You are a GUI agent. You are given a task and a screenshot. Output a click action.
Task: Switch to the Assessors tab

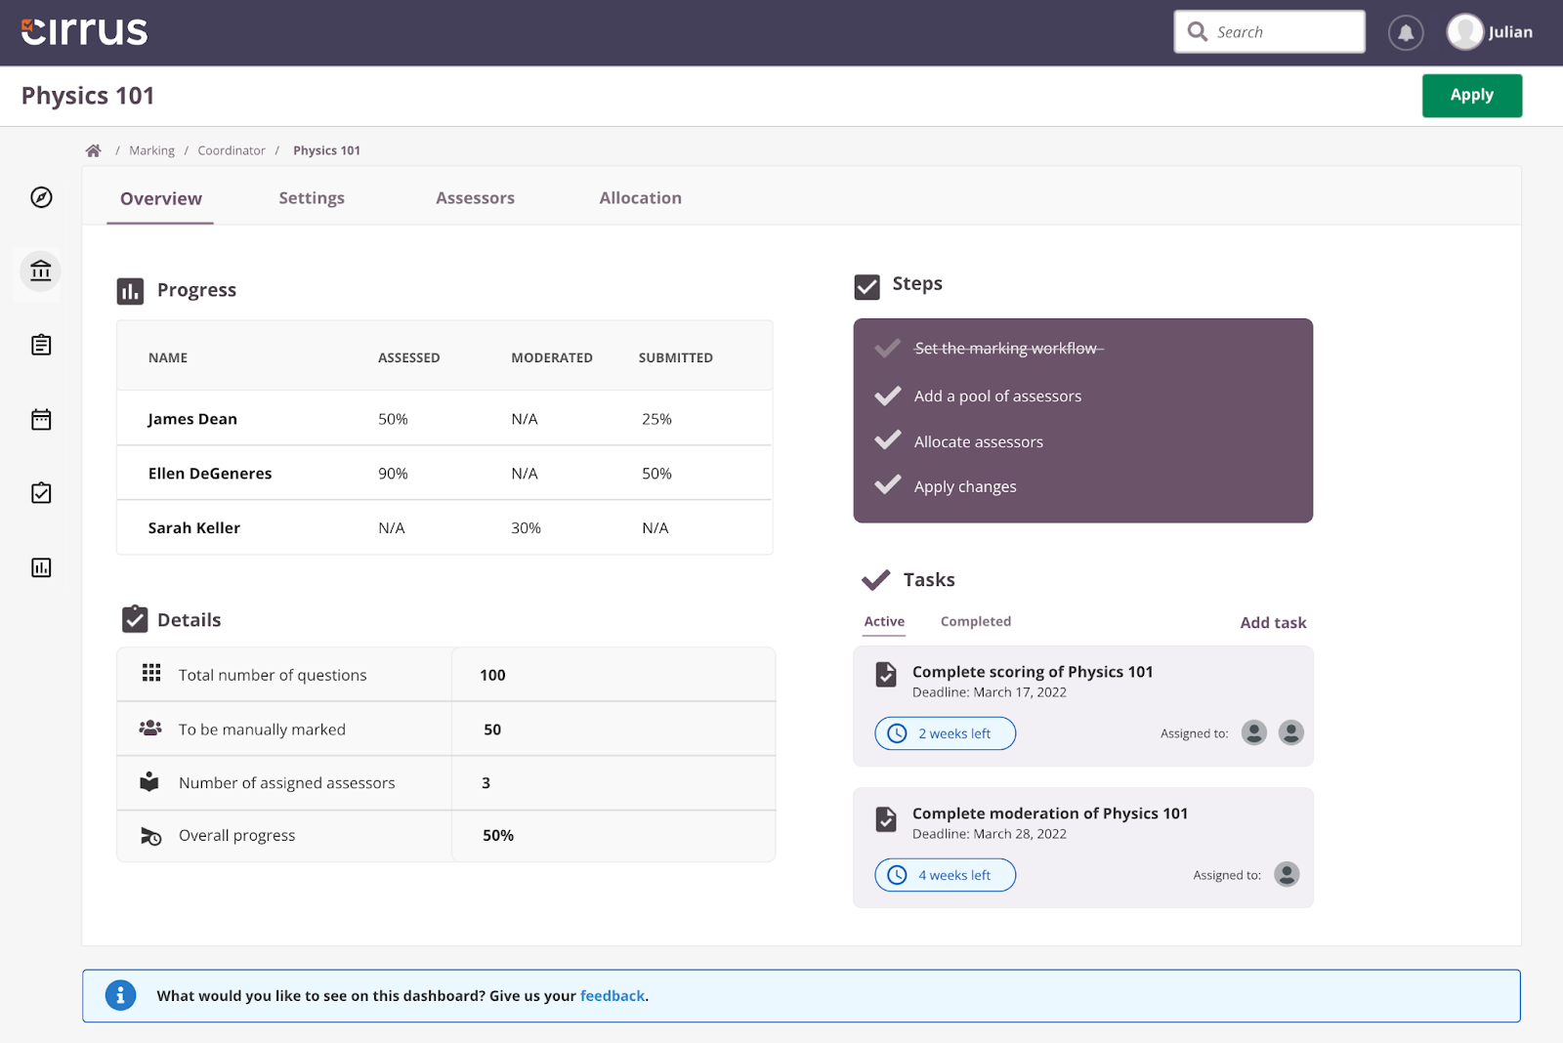pos(475,198)
